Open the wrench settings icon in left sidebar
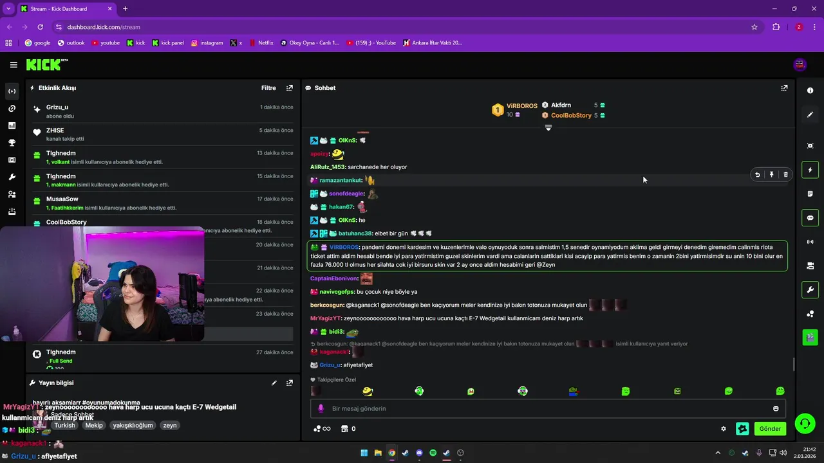 pos(12,177)
